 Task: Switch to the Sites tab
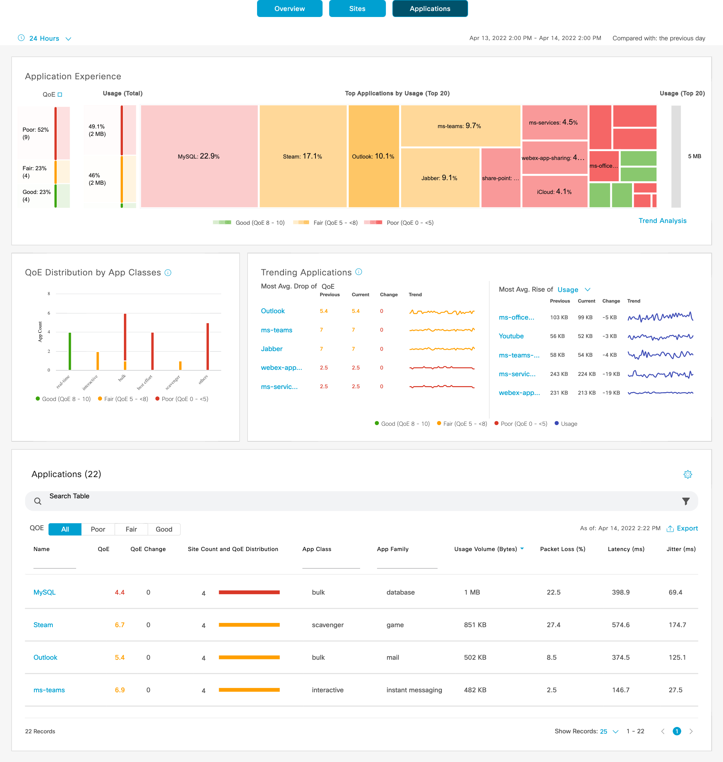(357, 8)
